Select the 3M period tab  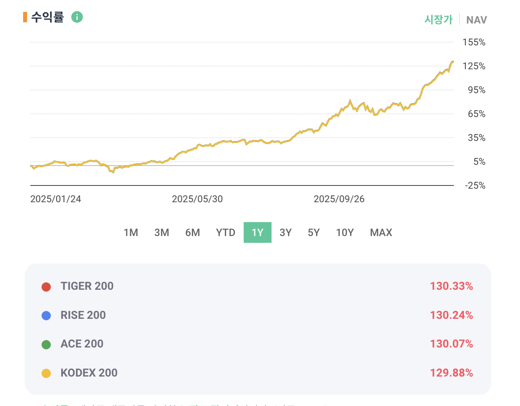click(x=162, y=232)
